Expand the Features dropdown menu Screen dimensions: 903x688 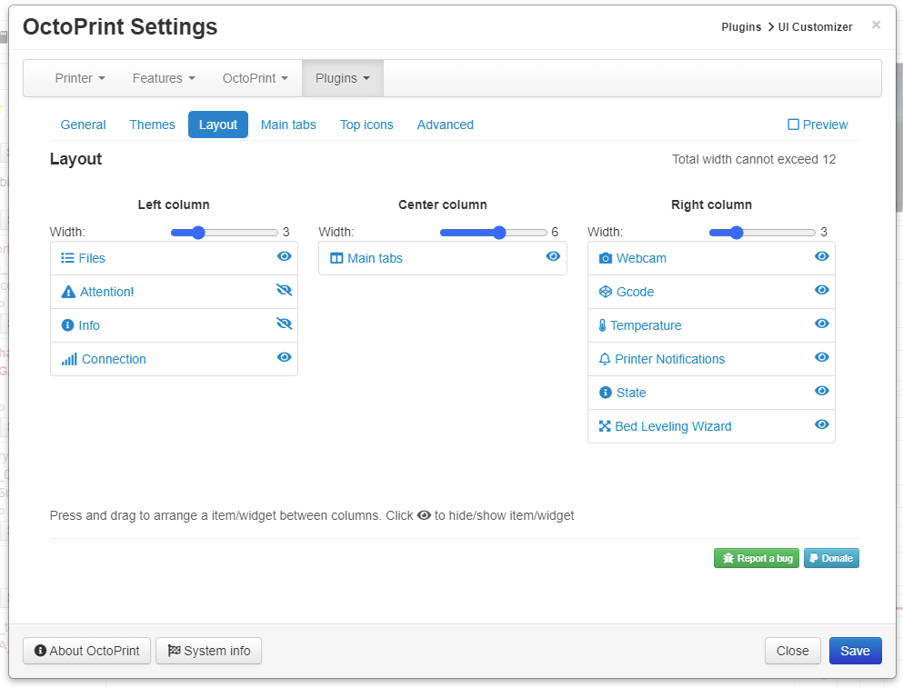pyautogui.click(x=164, y=78)
